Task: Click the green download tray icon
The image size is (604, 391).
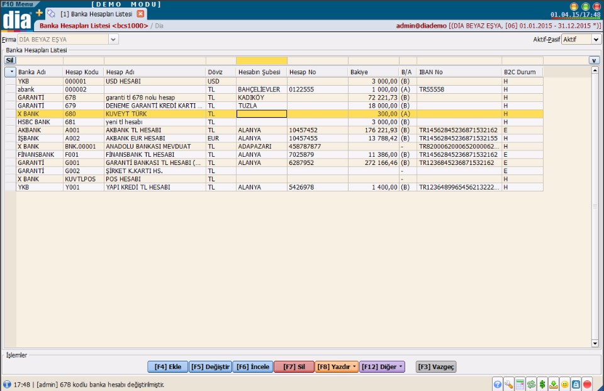Action: 554,385
